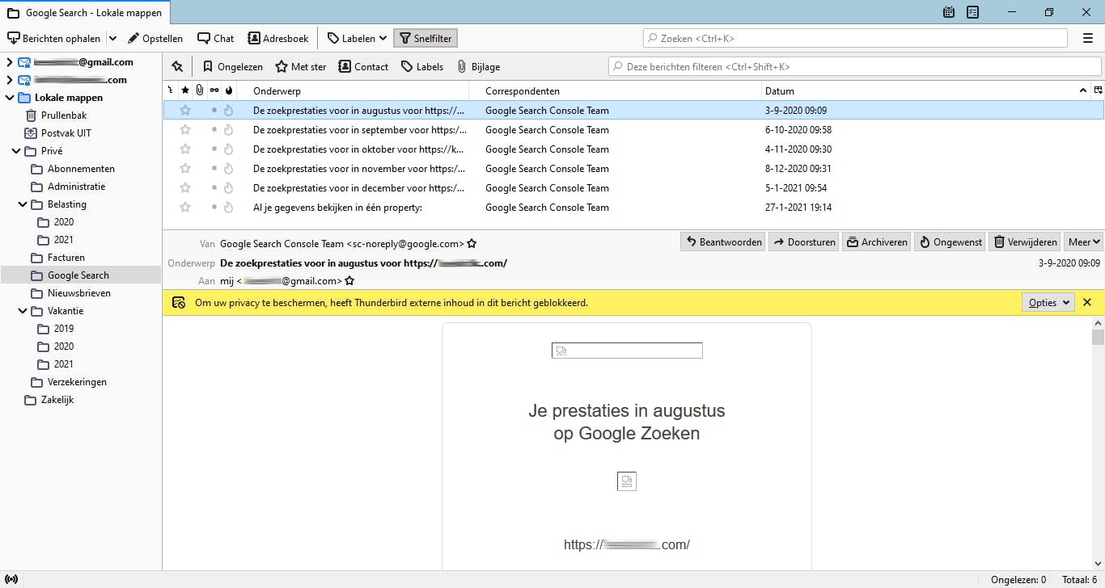Open the https link in the message body

tap(627, 544)
